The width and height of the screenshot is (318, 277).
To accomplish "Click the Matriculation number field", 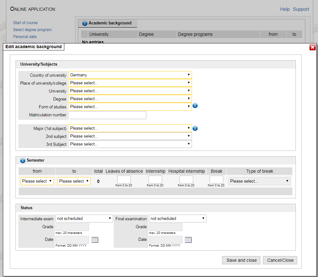I will (x=107, y=115).
